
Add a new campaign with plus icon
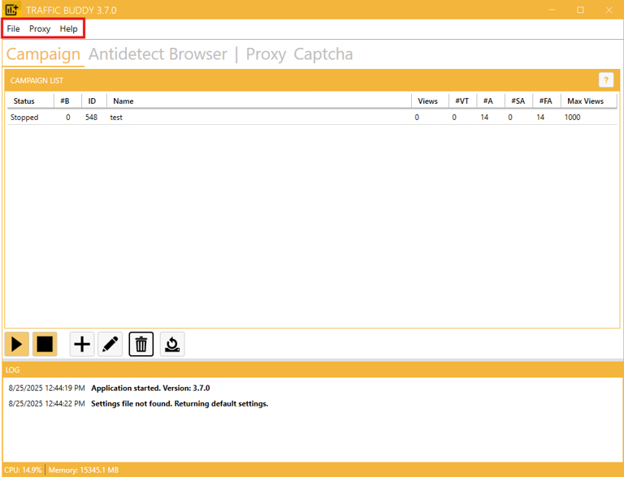82,344
